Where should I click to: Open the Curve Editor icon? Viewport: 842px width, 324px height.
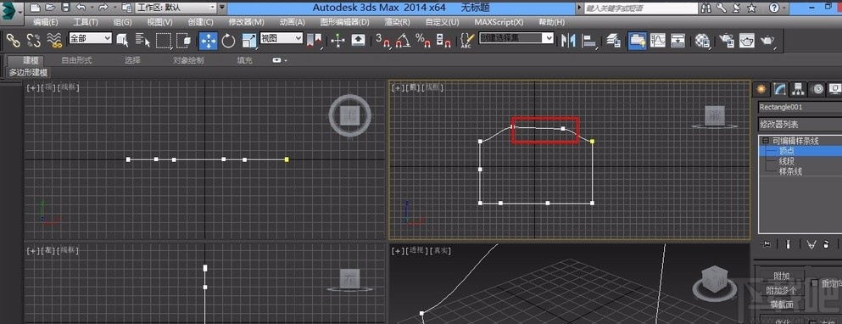657,41
